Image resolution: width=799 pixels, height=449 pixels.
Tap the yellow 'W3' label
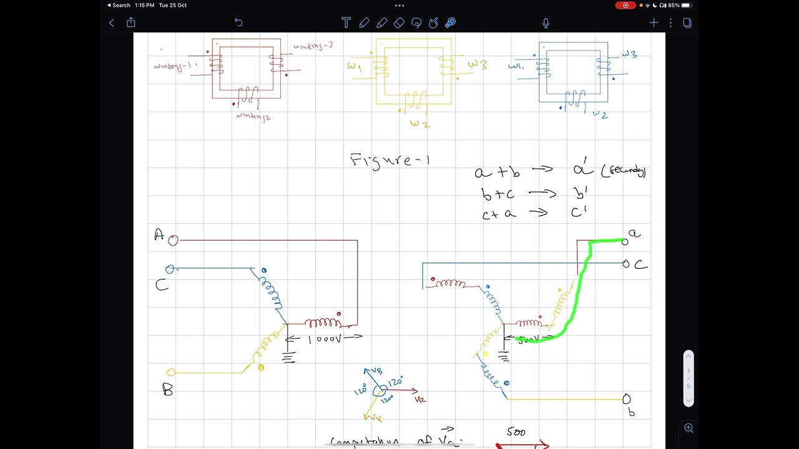pos(478,64)
